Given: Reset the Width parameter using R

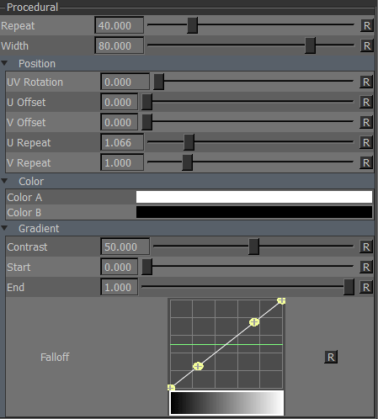Looking at the screenshot, I should pyautogui.click(x=367, y=45).
